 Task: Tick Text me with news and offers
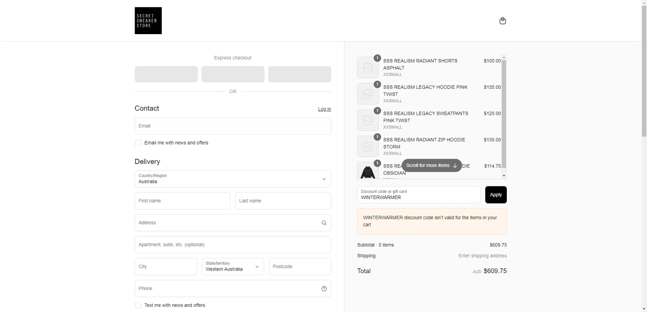tap(138, 305)
